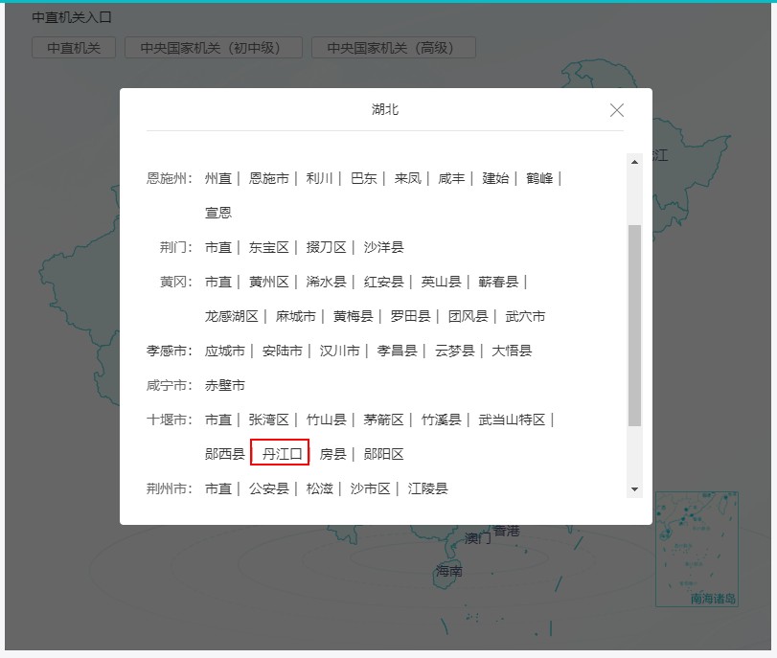Open 中央国家机关（初中级）entry
The height and width of the screenshot is (658, 777).
[213, 48]
